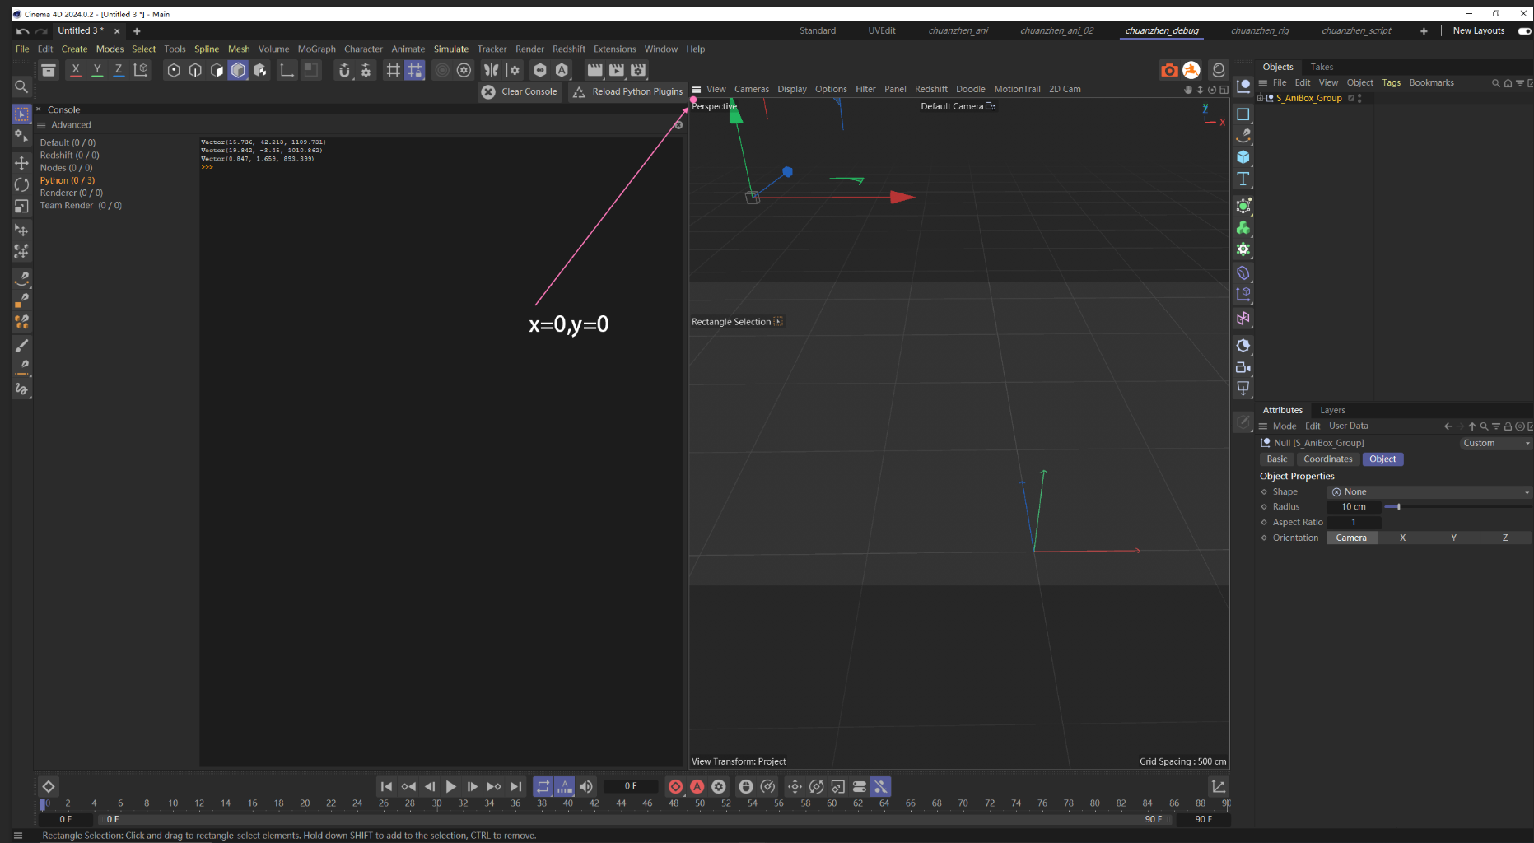Viewport: 1534px width, 843px height.
Task: Click the coordinate system icon beside Z
Action: point(141,70)
